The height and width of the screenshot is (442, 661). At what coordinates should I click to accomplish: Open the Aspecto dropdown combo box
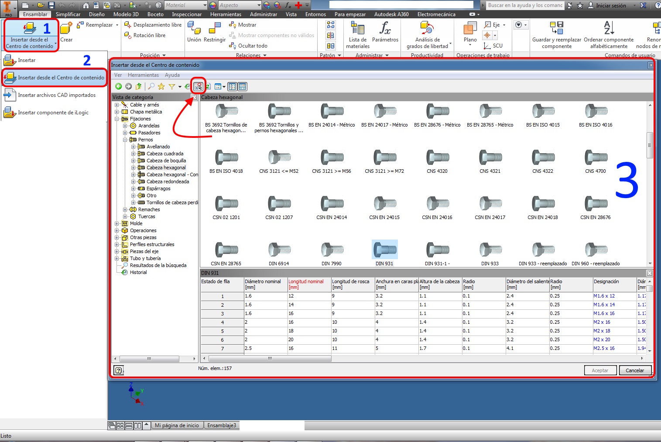point(240,5)
